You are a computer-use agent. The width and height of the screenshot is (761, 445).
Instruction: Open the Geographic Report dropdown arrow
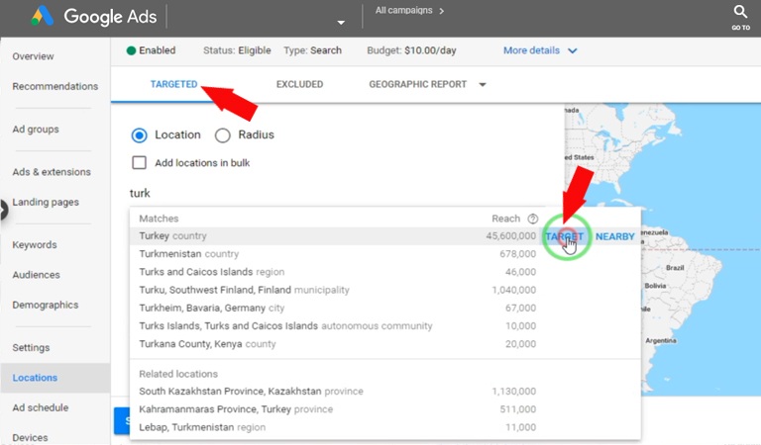click(x=483, y=85)
